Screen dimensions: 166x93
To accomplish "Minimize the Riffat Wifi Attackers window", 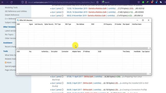I will (137, 20).
